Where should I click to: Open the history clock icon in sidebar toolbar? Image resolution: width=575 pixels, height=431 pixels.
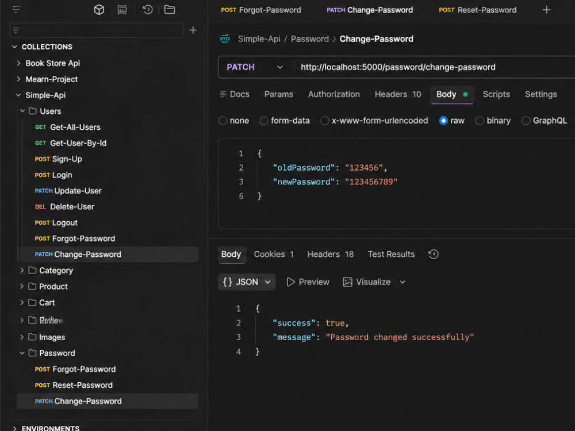pos(147,10)
